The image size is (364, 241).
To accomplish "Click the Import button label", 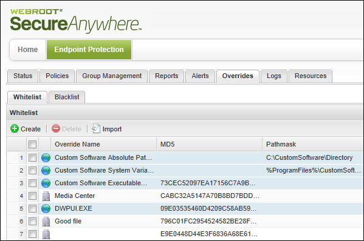I will pos(112,129).
